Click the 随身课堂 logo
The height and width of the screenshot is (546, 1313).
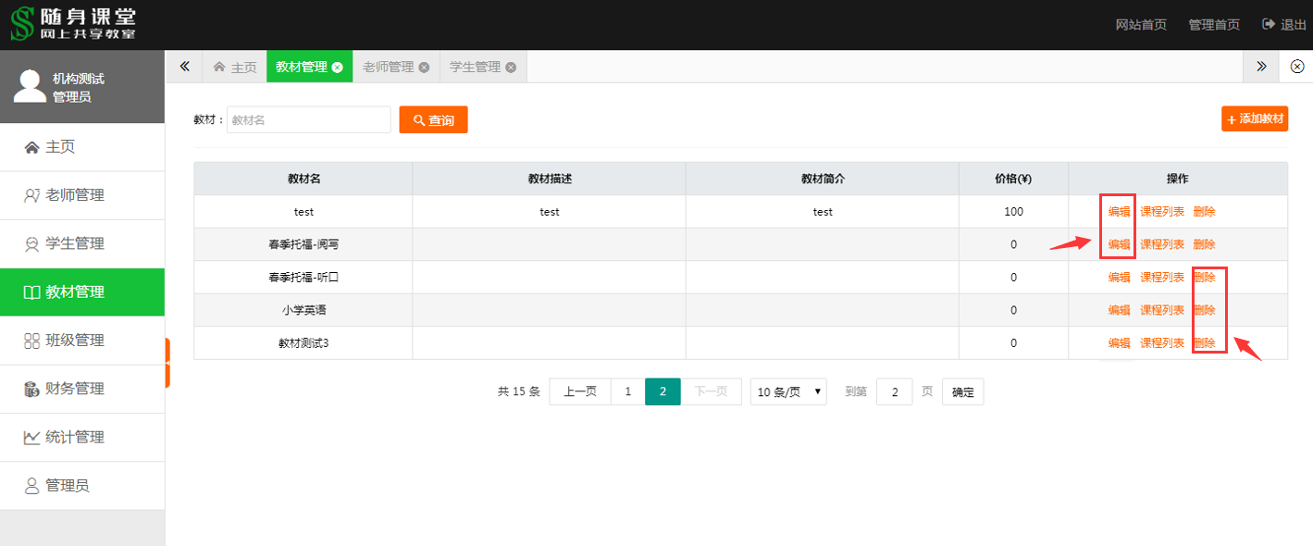click(x=72, y=24)
